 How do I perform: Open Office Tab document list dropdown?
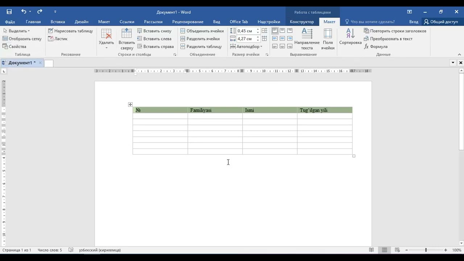453,63
